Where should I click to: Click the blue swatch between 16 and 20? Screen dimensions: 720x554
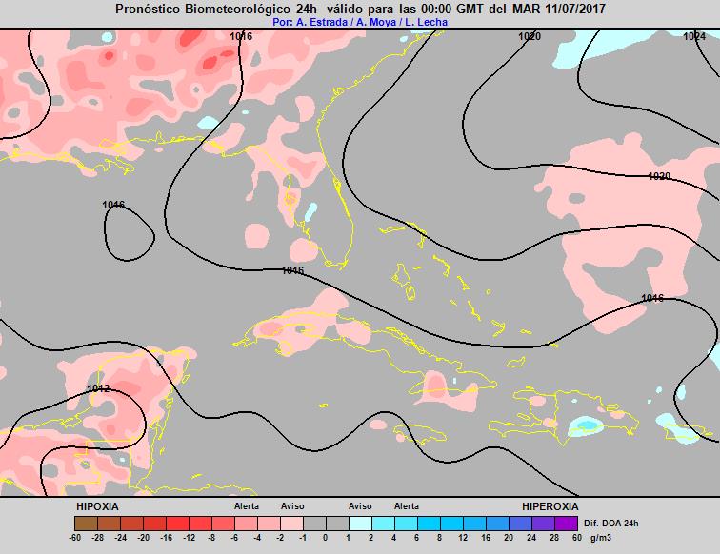[498, 524]
